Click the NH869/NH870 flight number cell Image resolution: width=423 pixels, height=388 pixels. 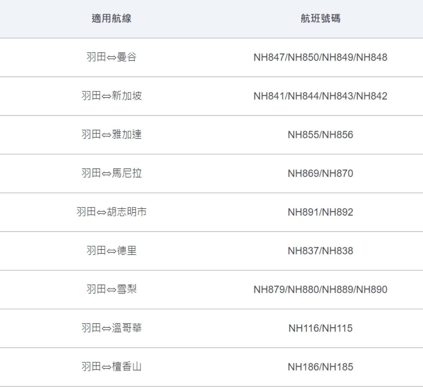point(320,174)
